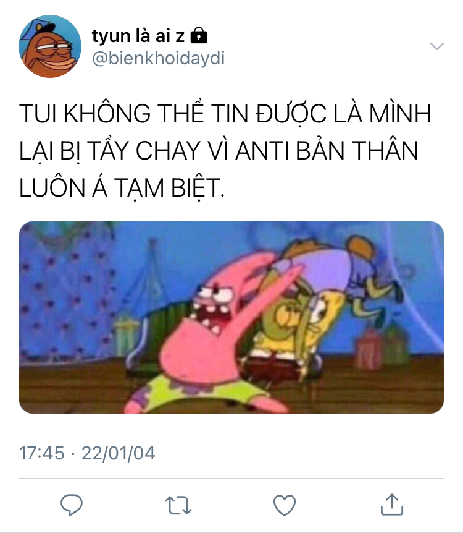Click the divider line above action icons

tap(231, 478)
